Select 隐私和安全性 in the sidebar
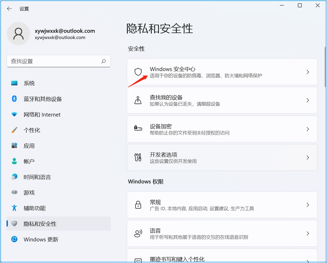Image resolution: width=327 pixels, height=263 pixels. 39,224
